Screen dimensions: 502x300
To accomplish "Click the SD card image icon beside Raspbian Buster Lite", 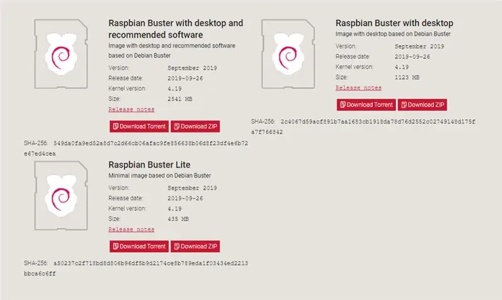I will [x=61, y=196].
